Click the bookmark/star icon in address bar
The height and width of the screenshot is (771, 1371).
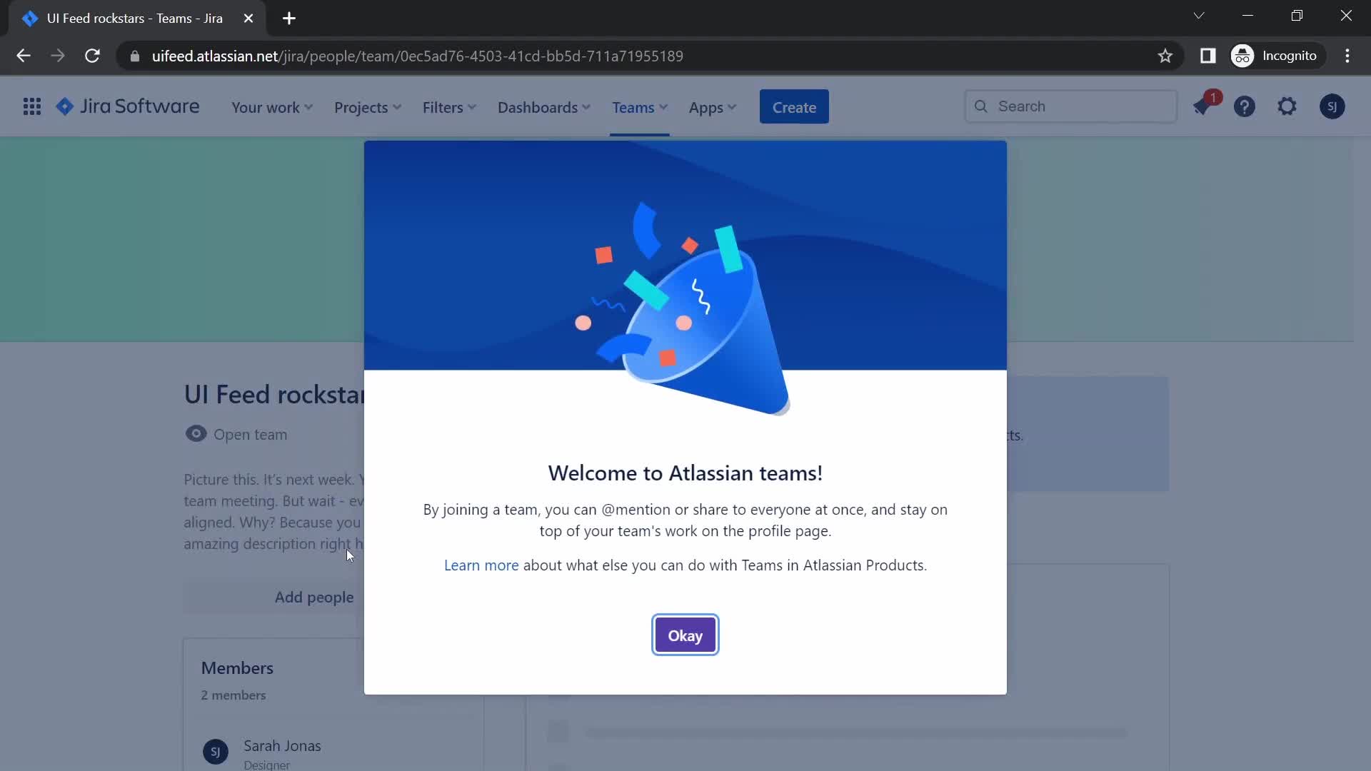click(1166, 56)
